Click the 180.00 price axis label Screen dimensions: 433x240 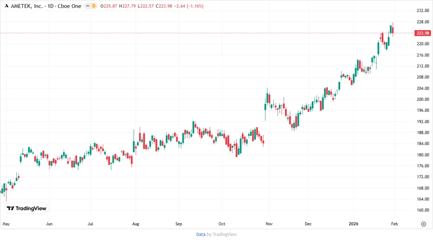coord(423,155)
